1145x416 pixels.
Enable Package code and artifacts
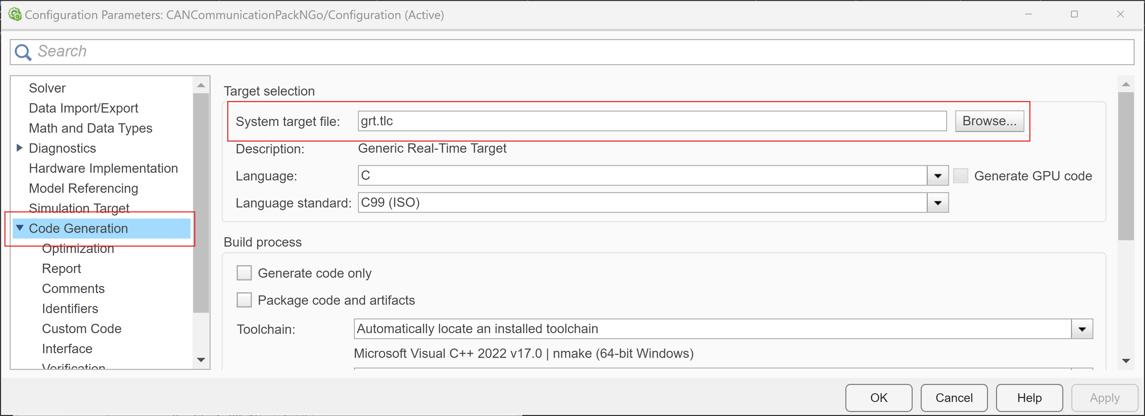tap(244, 300)
